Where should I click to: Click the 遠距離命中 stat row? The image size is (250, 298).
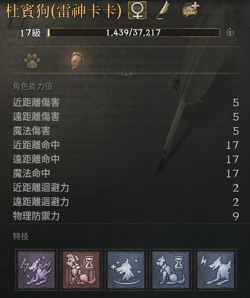(126, 159)
